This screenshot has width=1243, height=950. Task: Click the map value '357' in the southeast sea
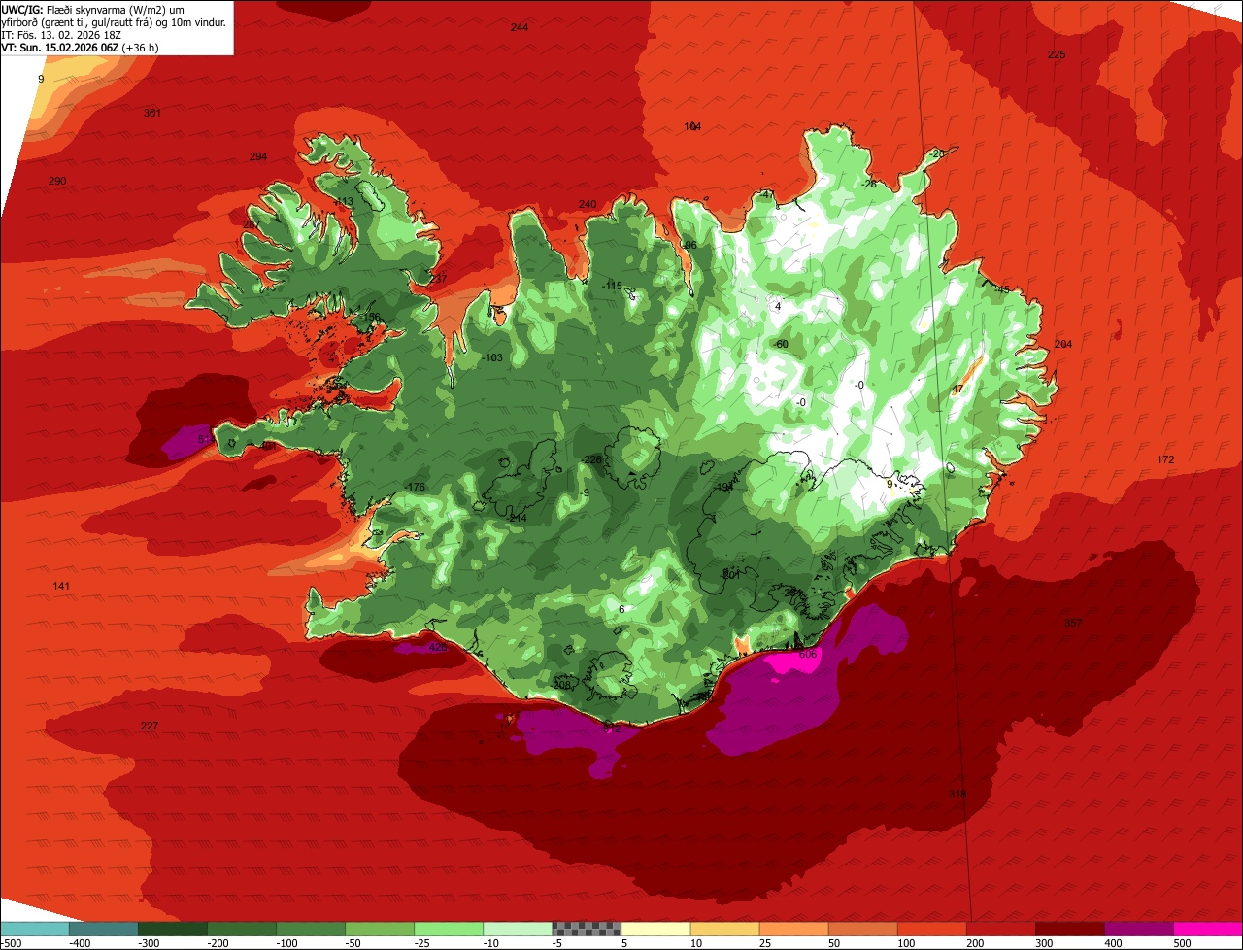1073,623
